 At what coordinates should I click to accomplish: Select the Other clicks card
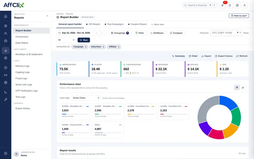(108, 130)
